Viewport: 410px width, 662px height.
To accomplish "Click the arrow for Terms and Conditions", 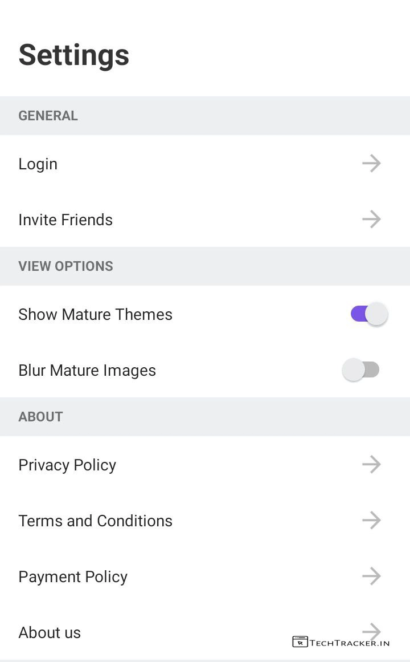I will (x=371, y=521).
